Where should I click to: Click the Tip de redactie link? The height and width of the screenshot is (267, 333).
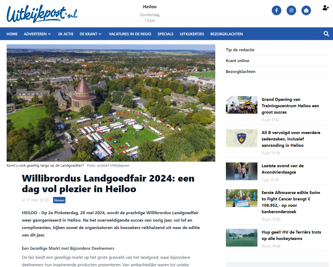[240, 50]
